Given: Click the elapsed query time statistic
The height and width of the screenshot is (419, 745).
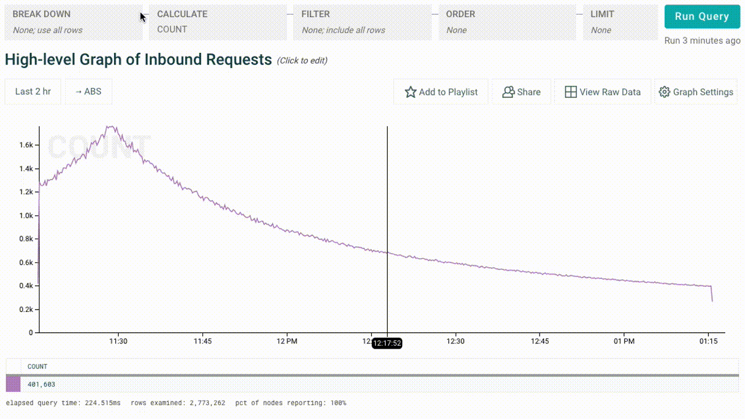Looking at the screenshot, I should (63, 403).
